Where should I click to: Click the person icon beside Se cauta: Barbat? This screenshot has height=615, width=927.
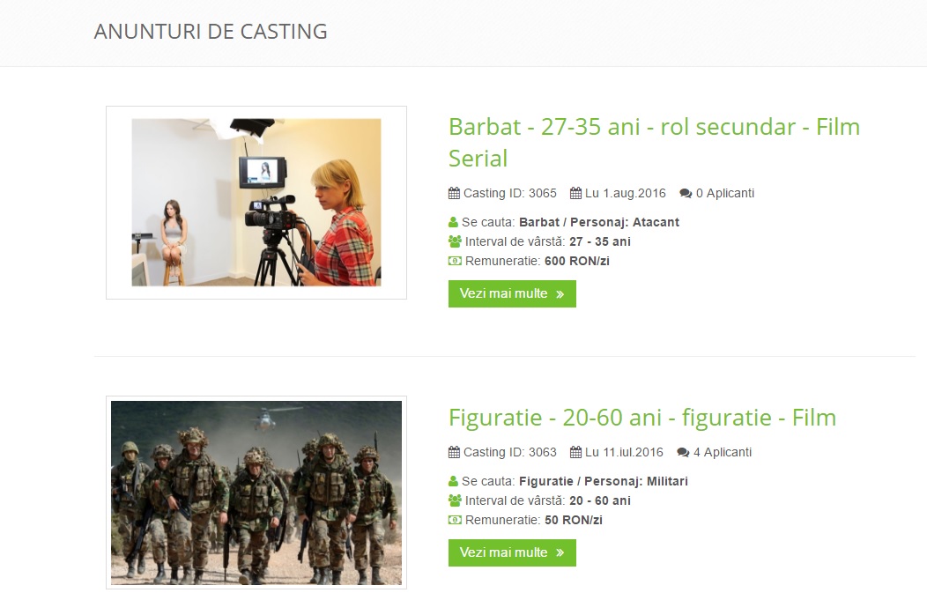tap(454, 222)
